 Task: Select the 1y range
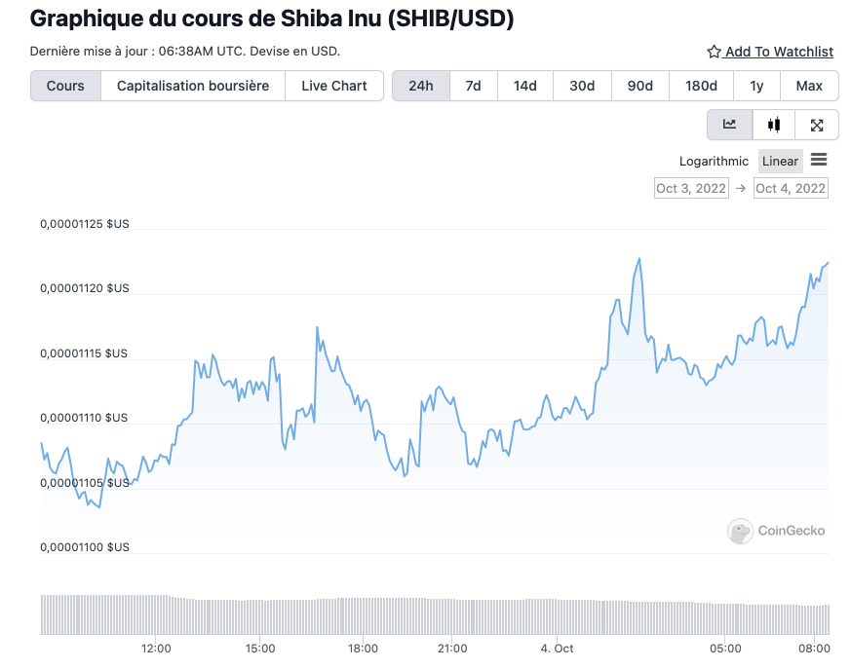click(x=756, y=86)
